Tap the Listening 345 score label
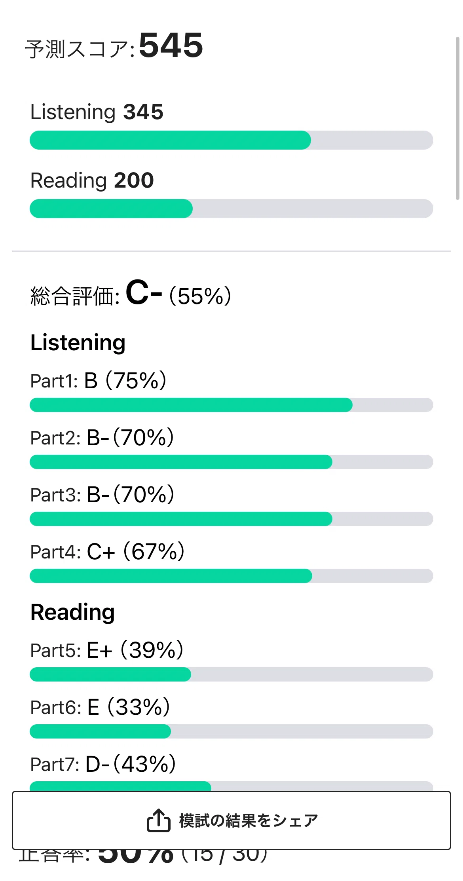 pyautogui.click(x=97, y=112)
